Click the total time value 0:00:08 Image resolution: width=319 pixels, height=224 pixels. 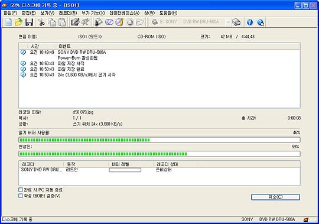click(294, 118)
